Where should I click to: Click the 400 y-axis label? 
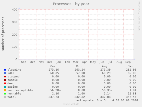coord(15,10)
